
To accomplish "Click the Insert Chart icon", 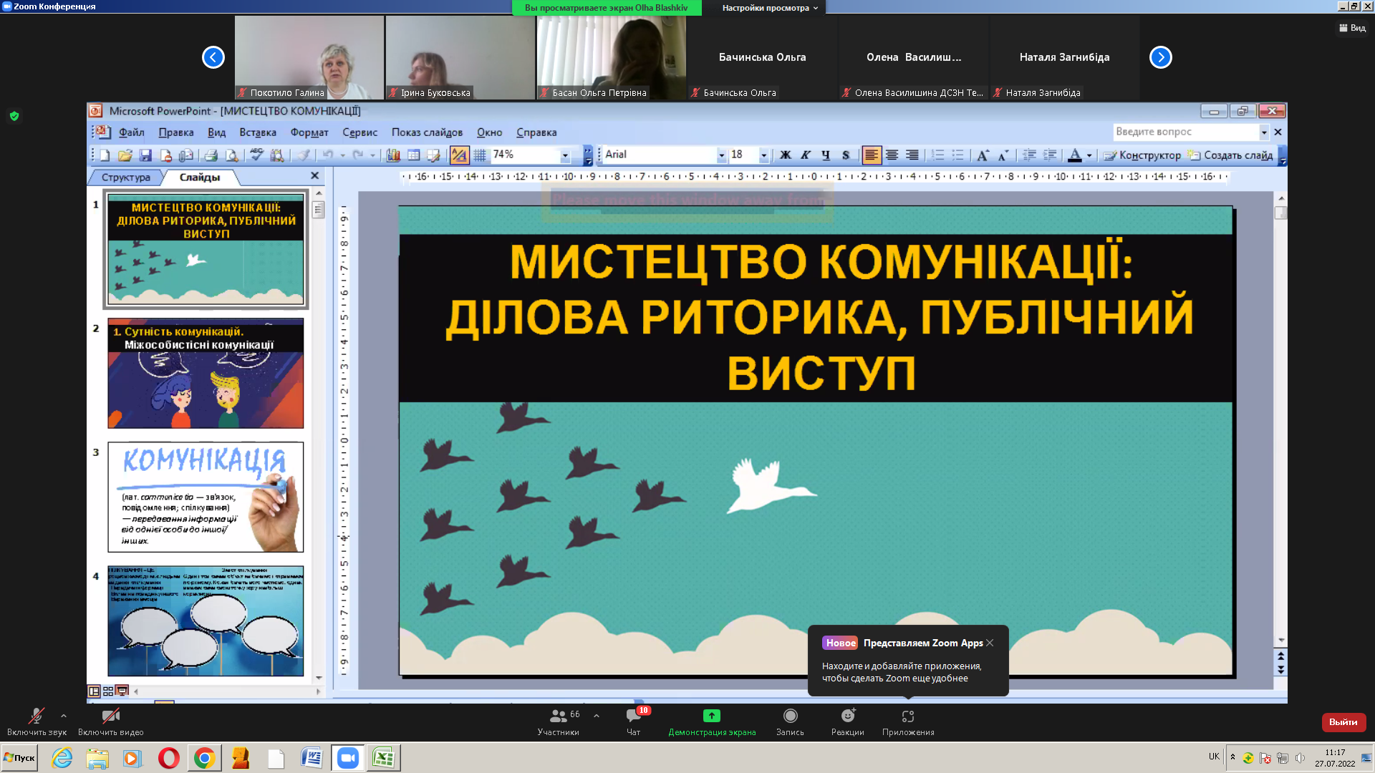I will (x=393, y=155).
